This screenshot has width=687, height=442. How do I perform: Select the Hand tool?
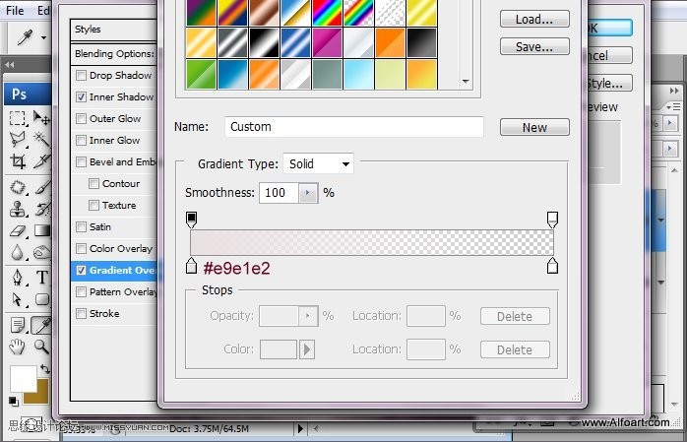(x=18, y=347)
